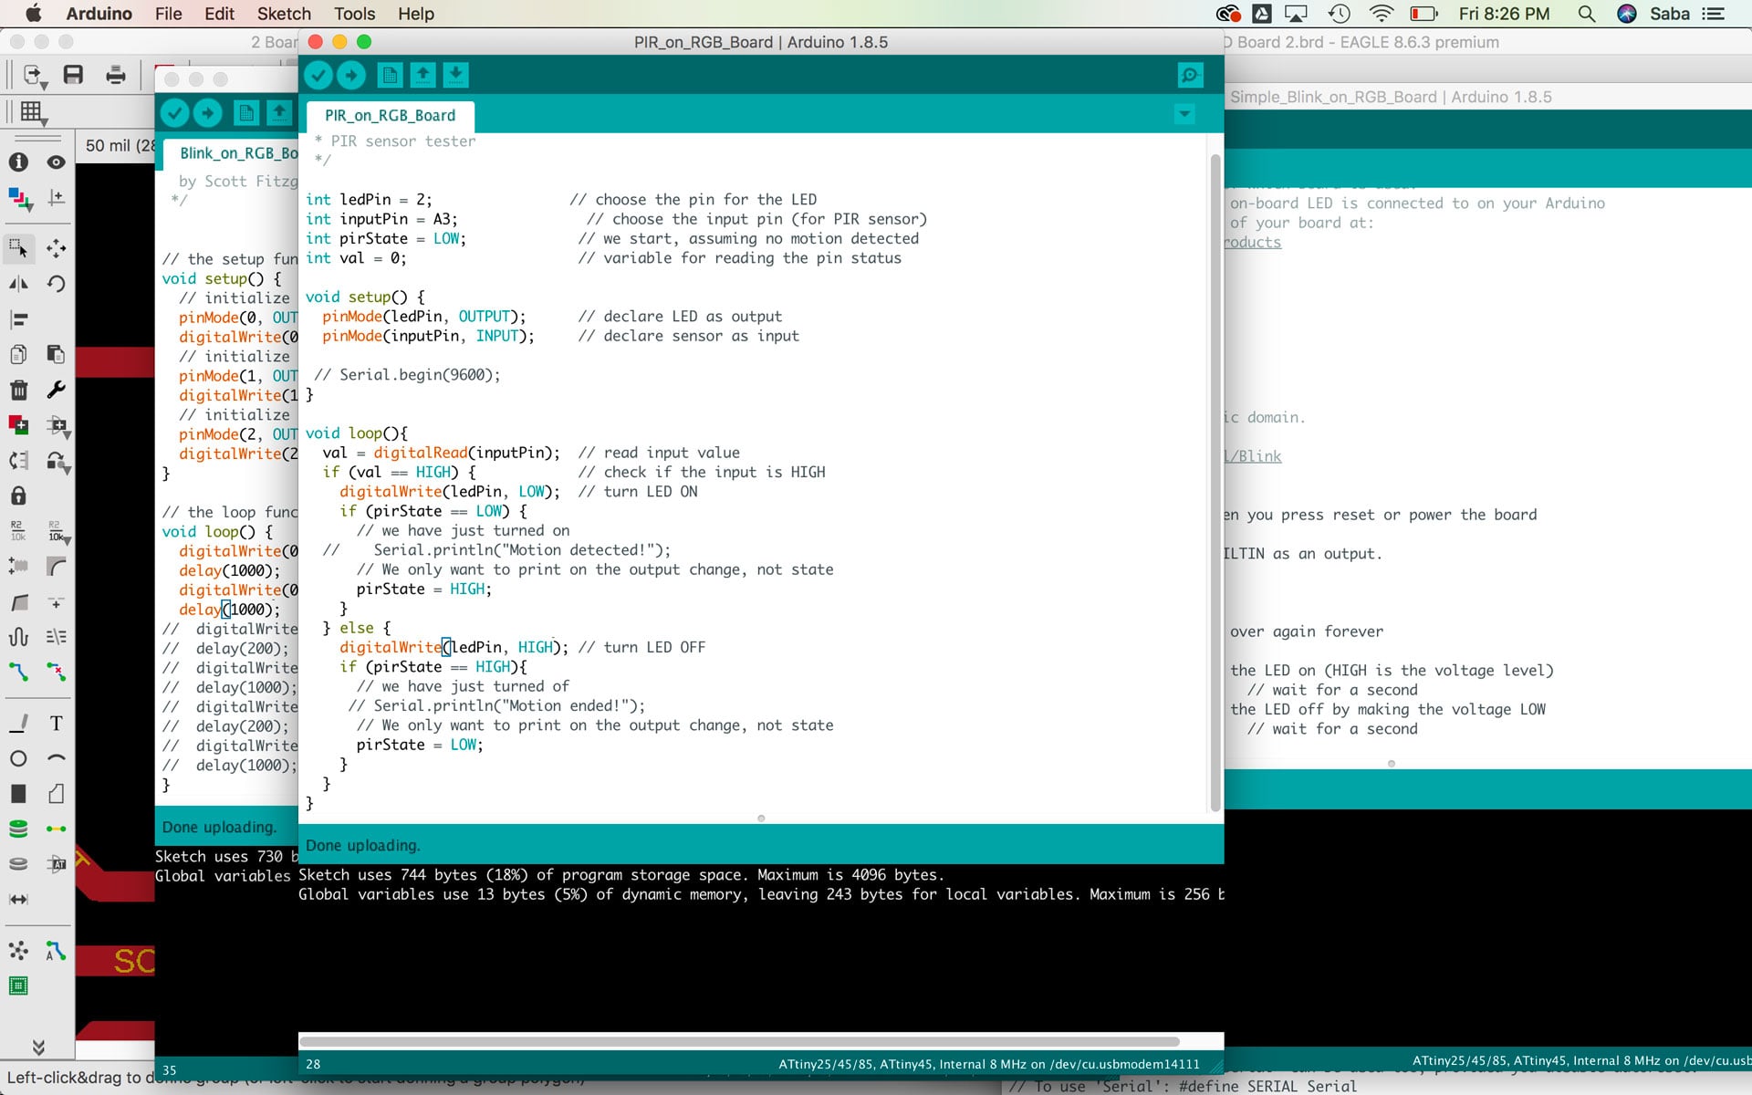Click New sketch in Blink_on_RGB_Board window
Image resolution: width=1752 pixels, height=1095 pixels.
click(x=246, y=113)
